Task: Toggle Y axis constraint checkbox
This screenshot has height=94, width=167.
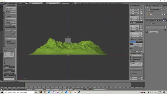Action: [4, 62]
